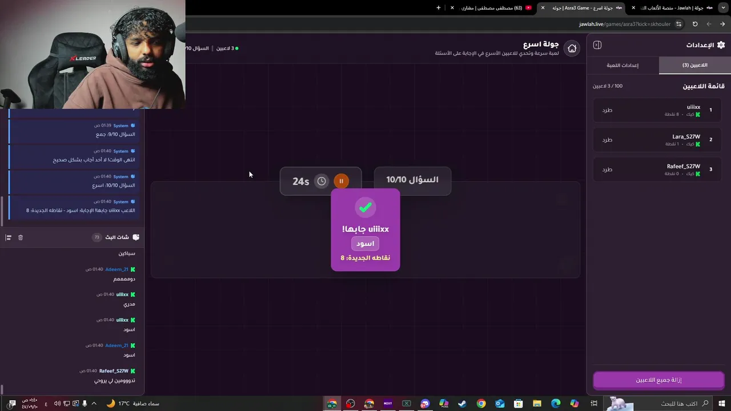Open the اللاعبين (3) players tab
This screenshot has width=731, height=411.
click(x=694, y=65)
